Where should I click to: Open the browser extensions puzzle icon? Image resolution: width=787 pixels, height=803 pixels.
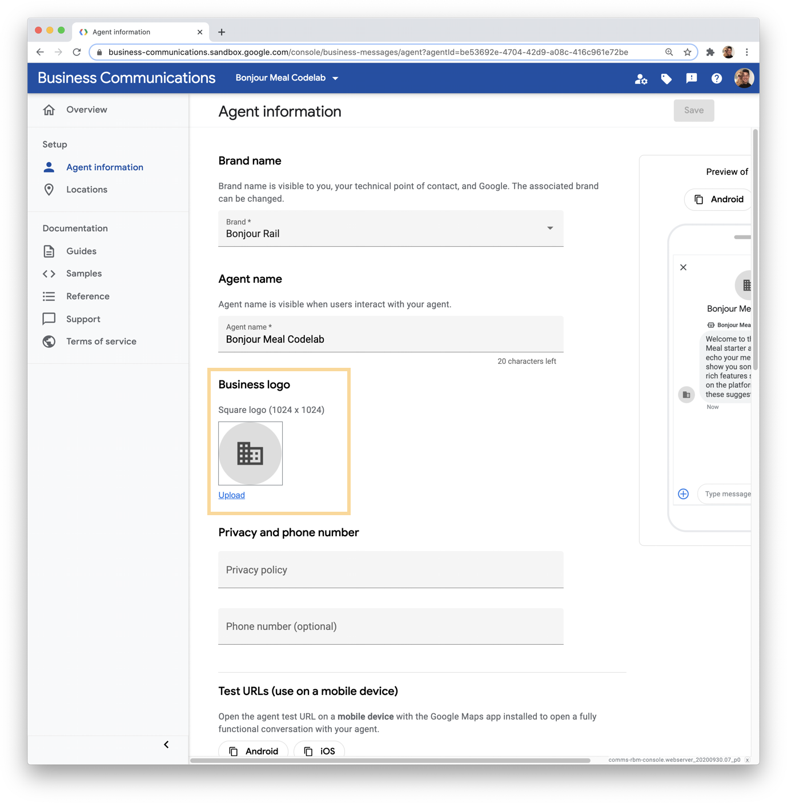pyautogui.click(x=710, y=52)
